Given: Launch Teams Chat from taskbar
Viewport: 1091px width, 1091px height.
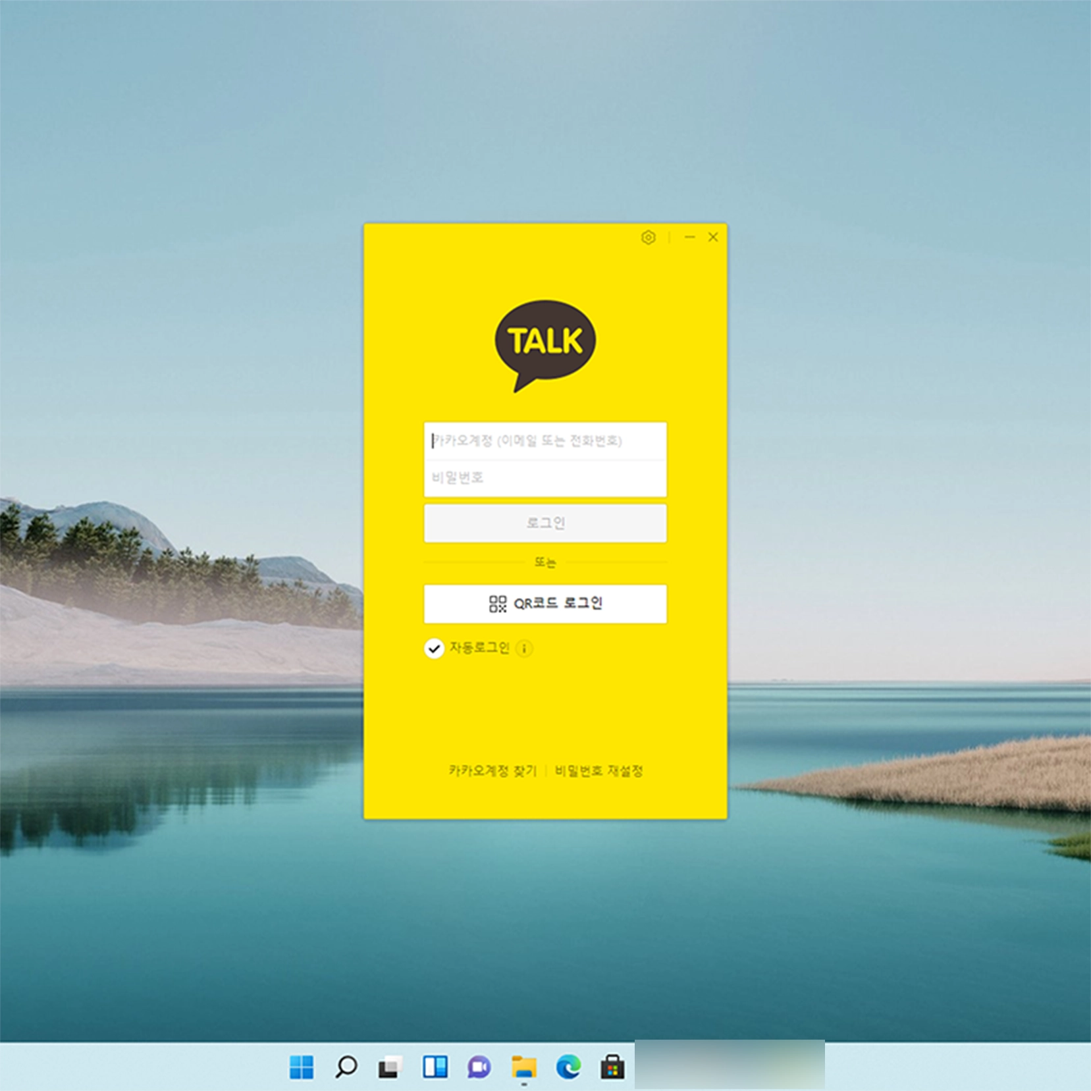Looking at the screenshot, I should pyautogui.click(x=479, y=1067).
